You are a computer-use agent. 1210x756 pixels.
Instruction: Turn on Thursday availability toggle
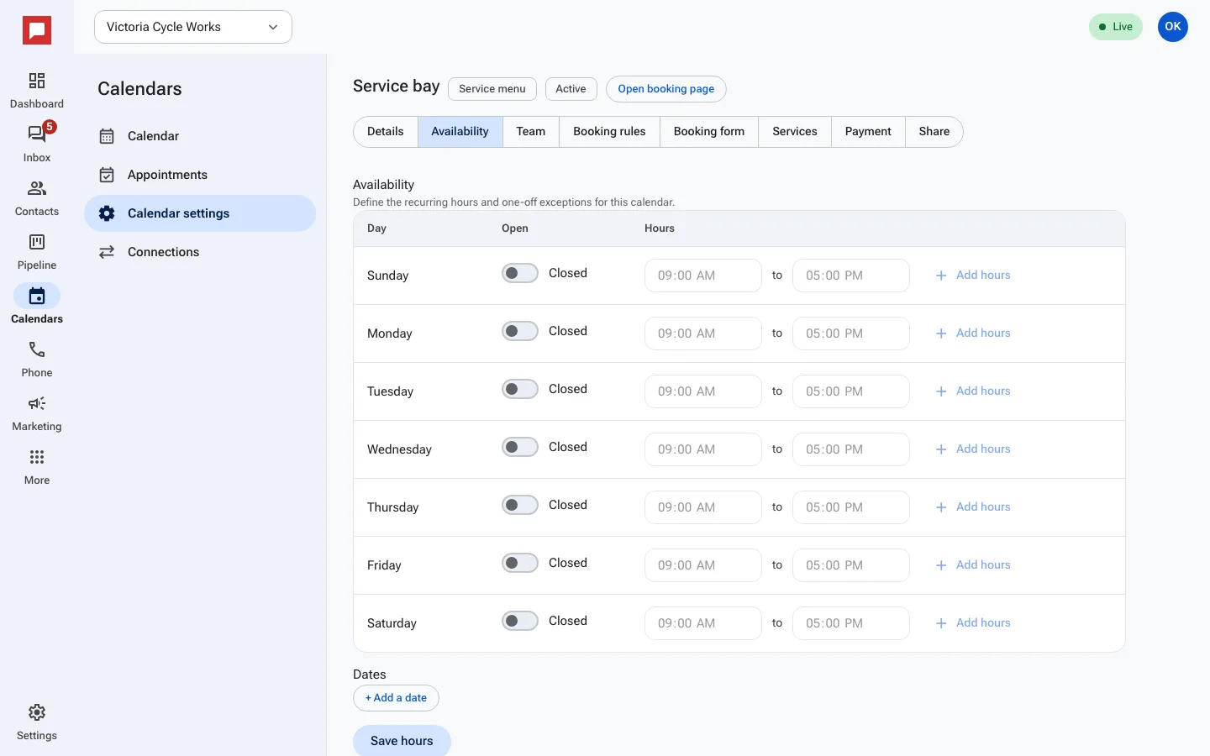pyautogui.click(x=520, y=505)
